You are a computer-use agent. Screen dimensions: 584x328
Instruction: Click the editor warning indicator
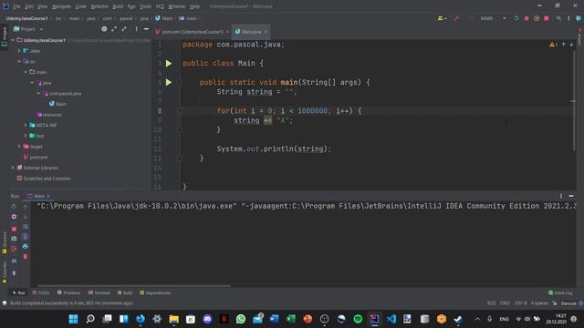click(553, 45)
